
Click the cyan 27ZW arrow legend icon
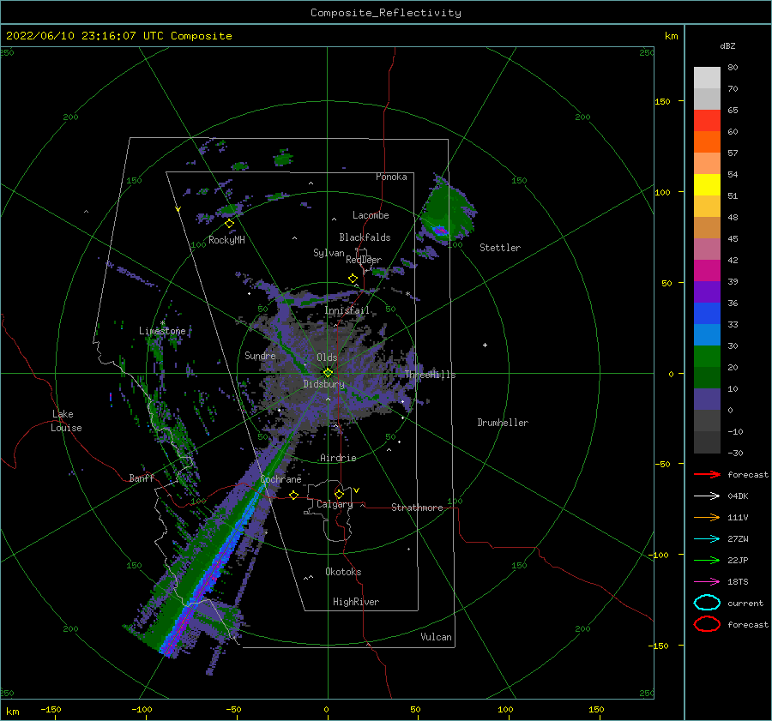(707, 539)
